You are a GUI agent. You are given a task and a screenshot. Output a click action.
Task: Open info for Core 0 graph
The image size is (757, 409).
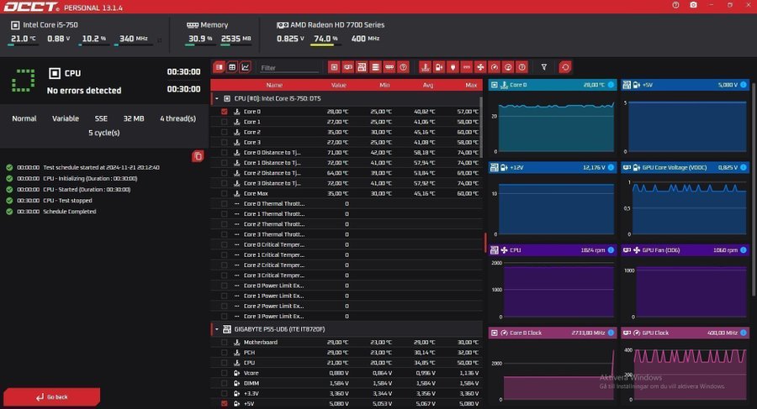point(611,85)
